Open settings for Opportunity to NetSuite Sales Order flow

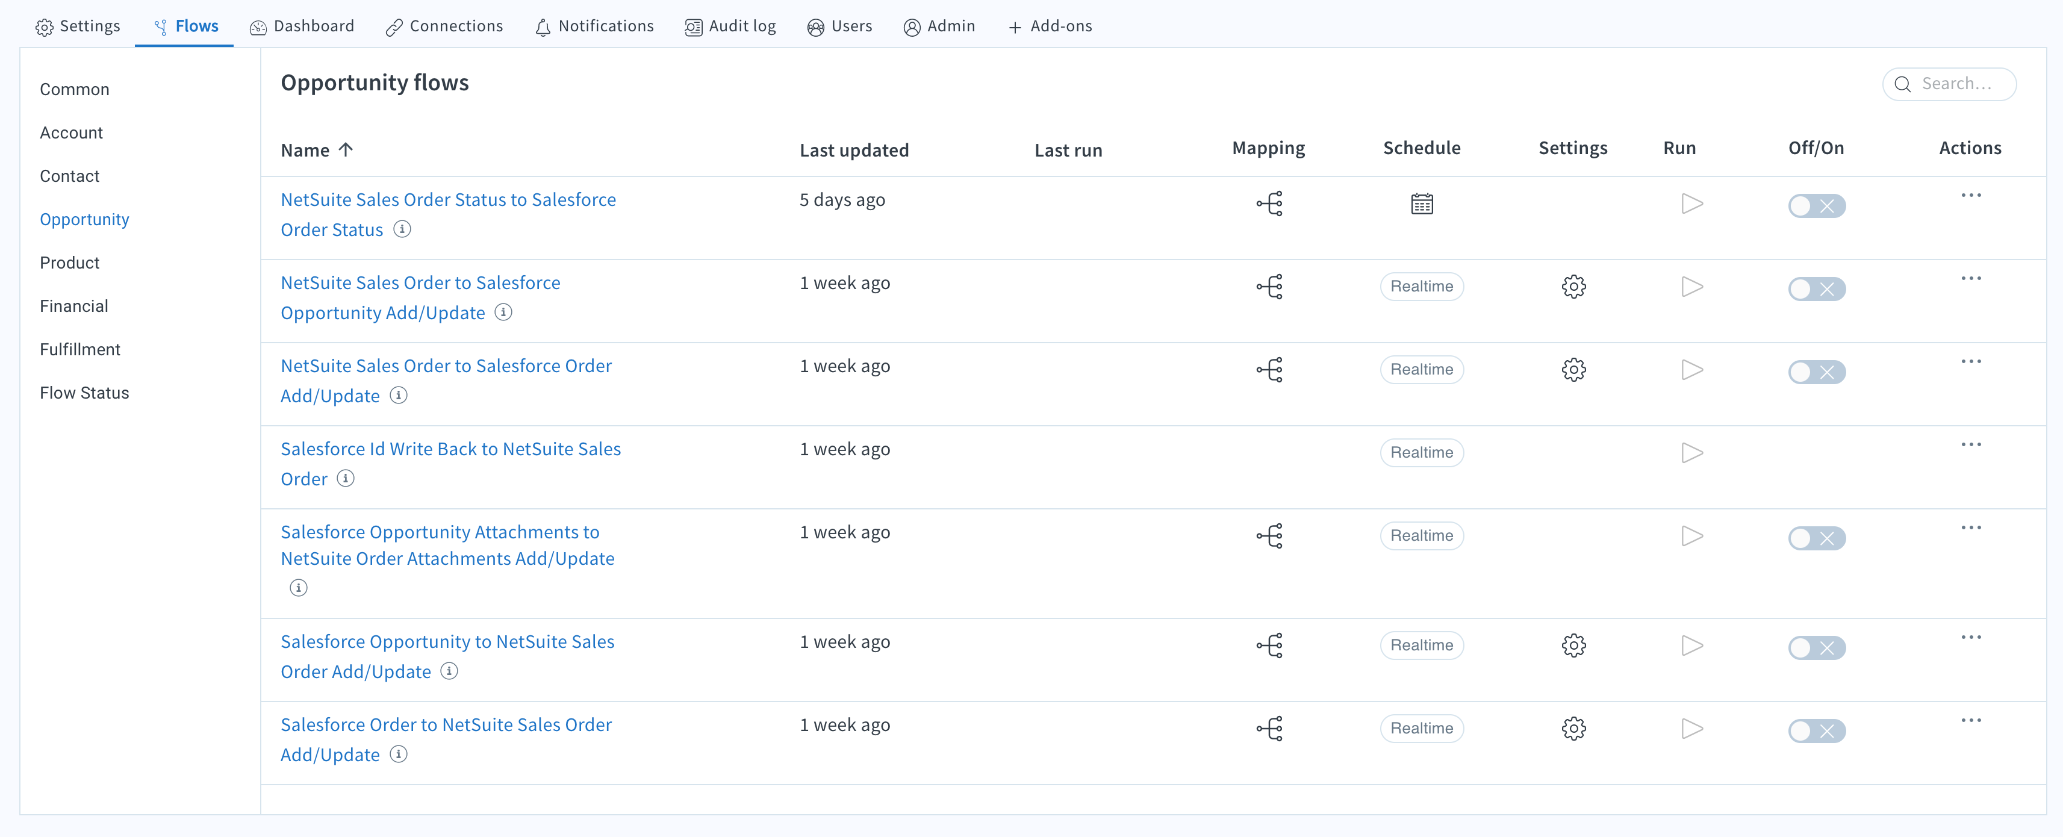pyautogui.click(x=1573, y=646)
